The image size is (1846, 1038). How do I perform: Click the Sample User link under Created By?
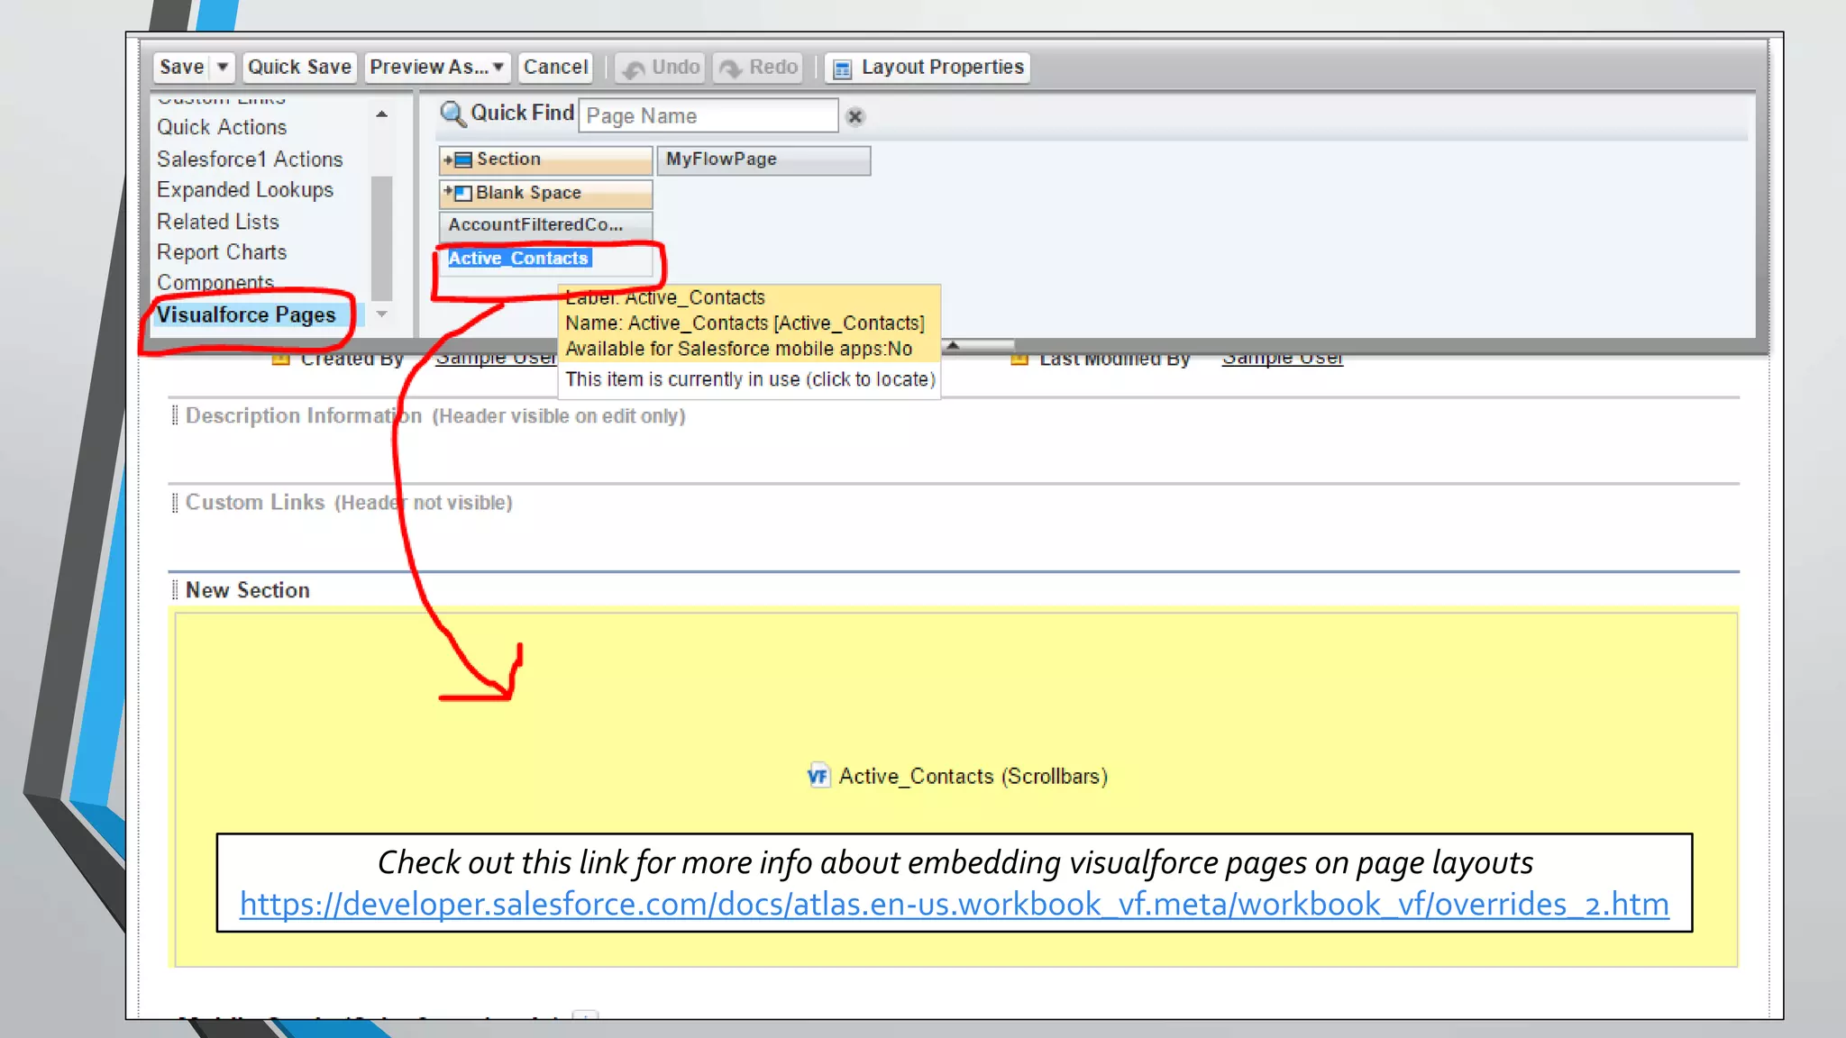[x=497, y=359]
